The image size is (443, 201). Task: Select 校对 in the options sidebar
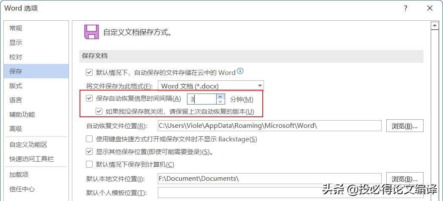tap(36, 57)
